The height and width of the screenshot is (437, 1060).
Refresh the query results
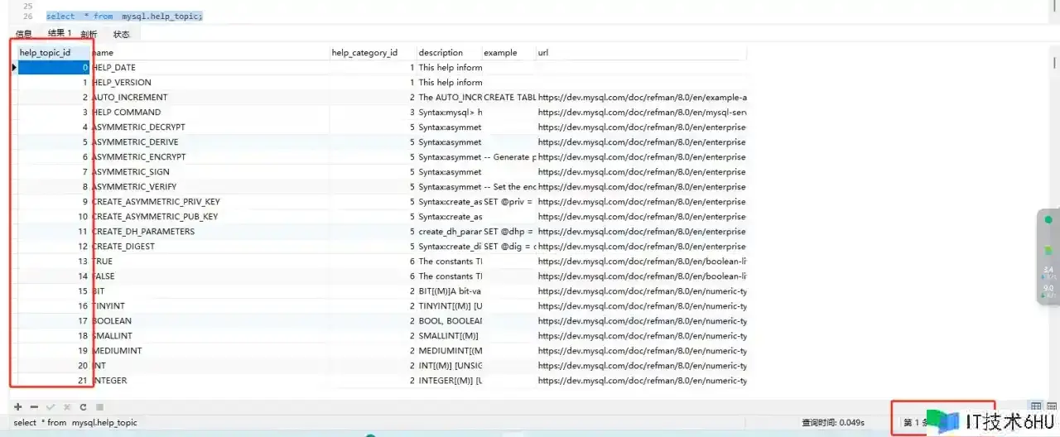click(x=83, y=407)
